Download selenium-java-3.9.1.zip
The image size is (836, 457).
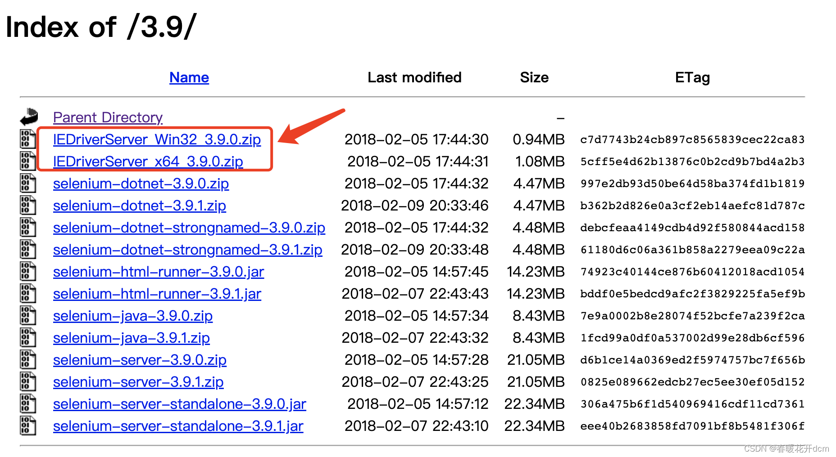(132, 338)
